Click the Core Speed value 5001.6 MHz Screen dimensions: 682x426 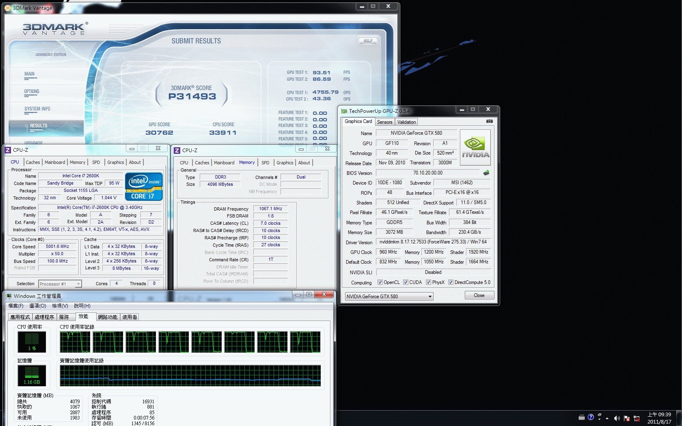[57, 247]
